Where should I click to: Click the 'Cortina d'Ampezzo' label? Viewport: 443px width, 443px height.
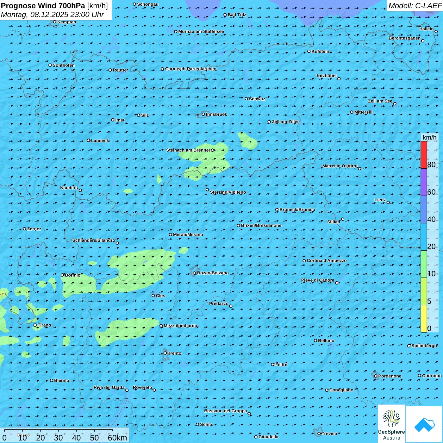click(327, 260)
